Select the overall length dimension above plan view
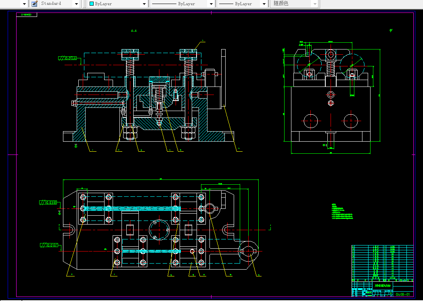 point(161,179)
